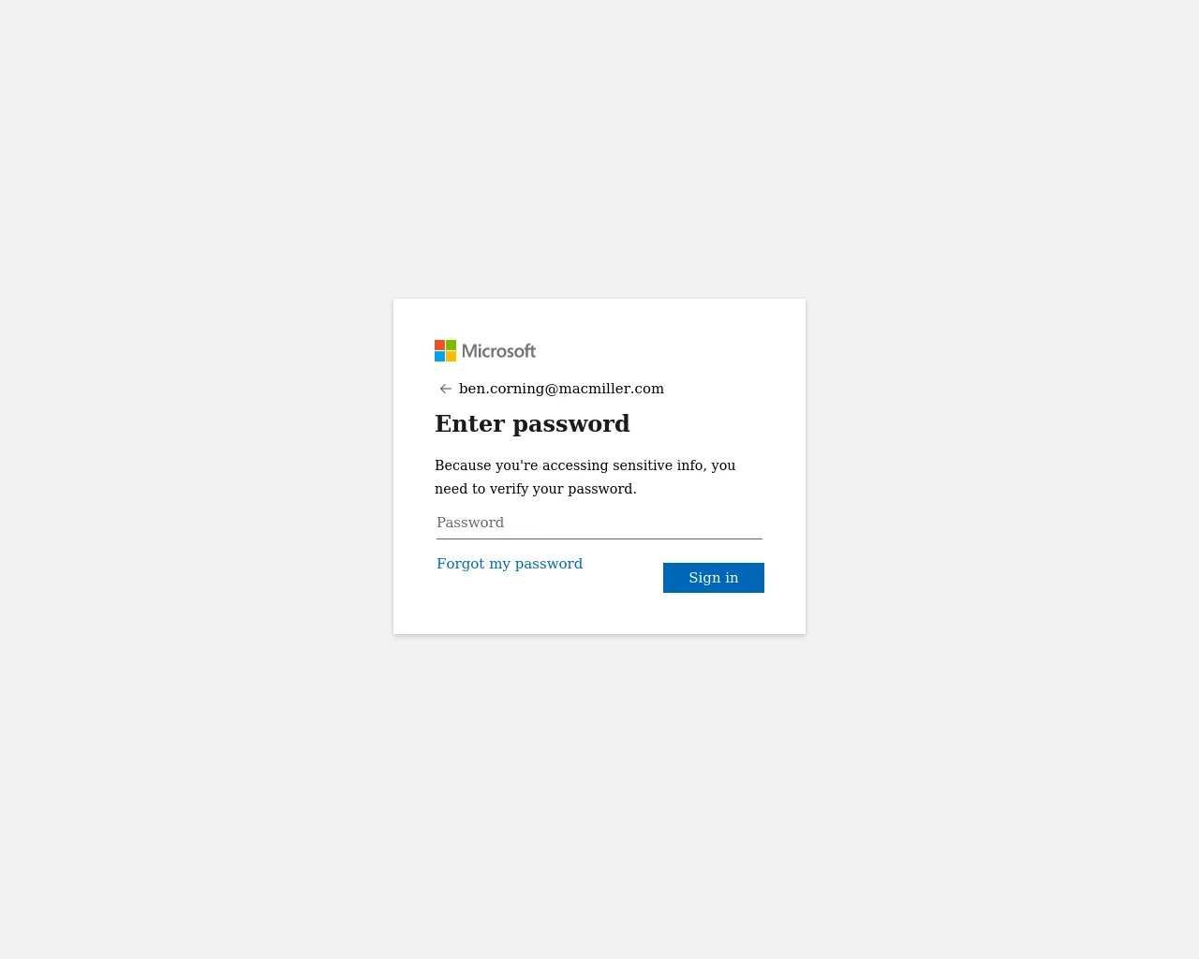The image size is (1199, 959).
Task: Click the back arrow beside the email
Action: pyautogui.click(x=446, y=389)
